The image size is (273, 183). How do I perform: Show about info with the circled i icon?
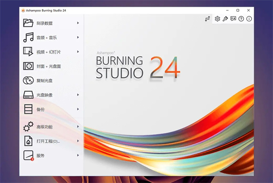click(x=249, y=19)
